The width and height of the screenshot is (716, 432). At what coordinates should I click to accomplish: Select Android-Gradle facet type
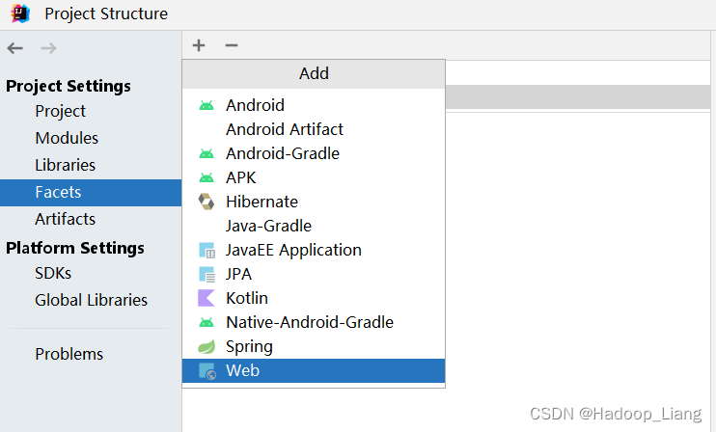pos(314,153)
